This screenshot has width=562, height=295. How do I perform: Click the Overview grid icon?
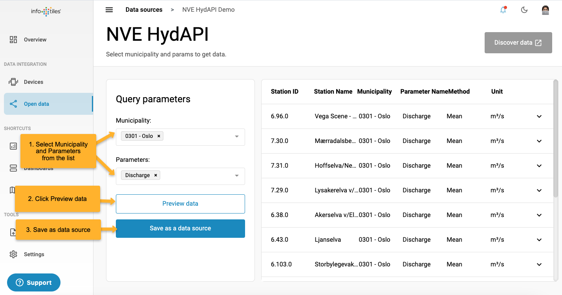13,40
